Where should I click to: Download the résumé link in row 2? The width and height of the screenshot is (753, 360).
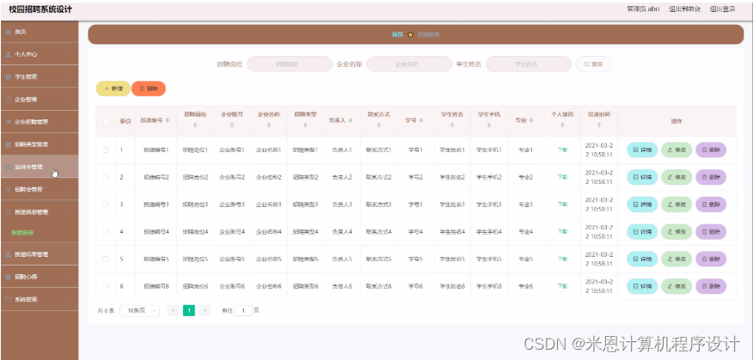(x=562, y=177)
